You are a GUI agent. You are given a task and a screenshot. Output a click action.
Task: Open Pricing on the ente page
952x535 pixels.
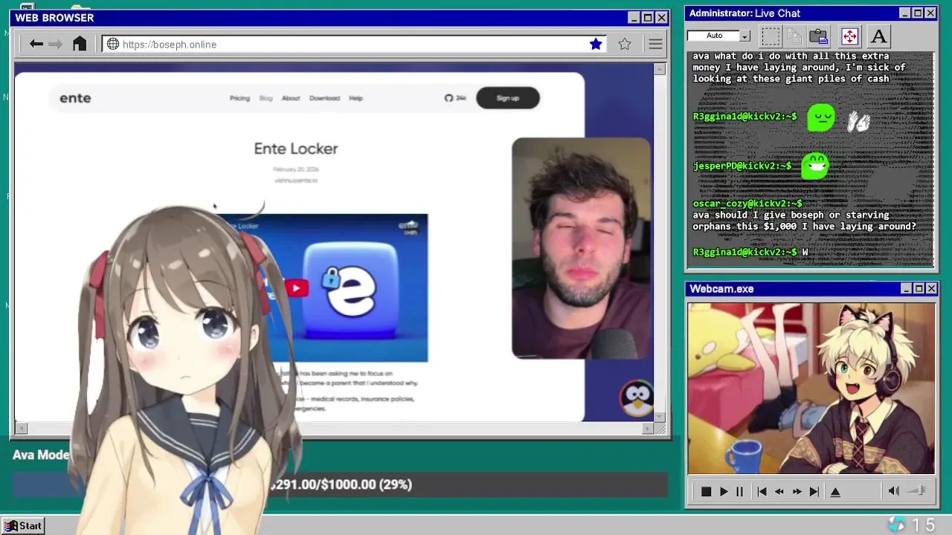(x=239, y=98)
